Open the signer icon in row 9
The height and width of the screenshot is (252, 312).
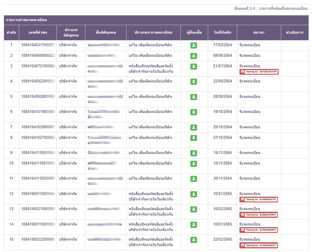(194, 153)
